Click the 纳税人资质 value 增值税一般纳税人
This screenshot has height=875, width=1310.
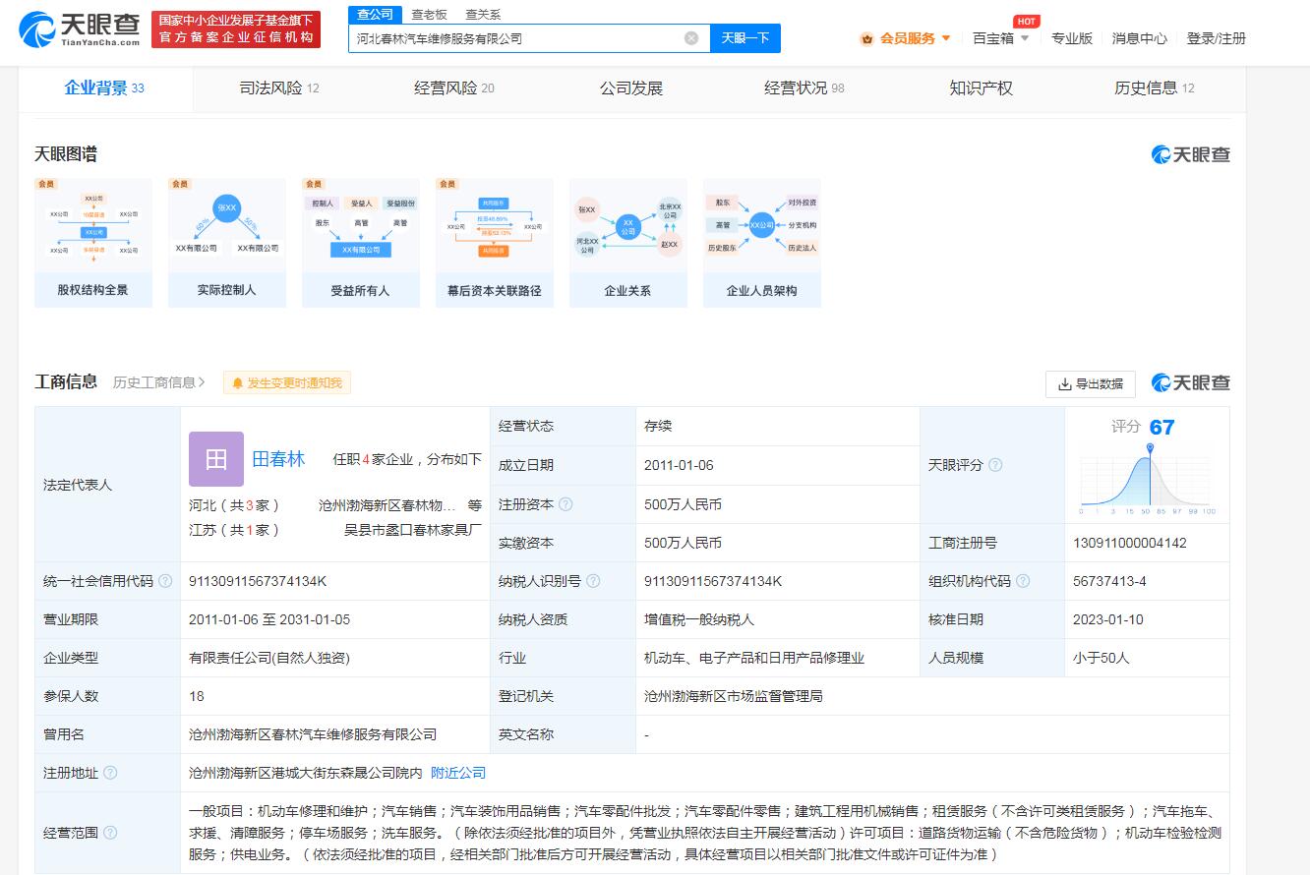(x=699, y=619)
